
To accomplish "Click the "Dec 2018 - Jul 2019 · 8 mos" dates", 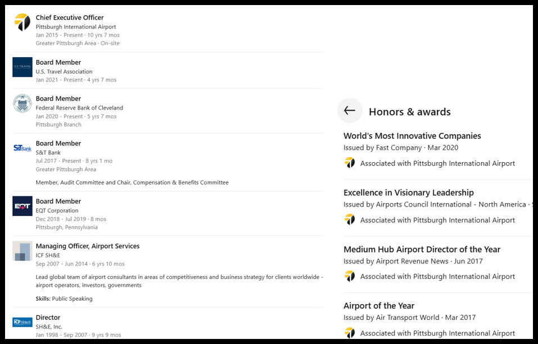I will pyautogui.click(x=71, y=219).
